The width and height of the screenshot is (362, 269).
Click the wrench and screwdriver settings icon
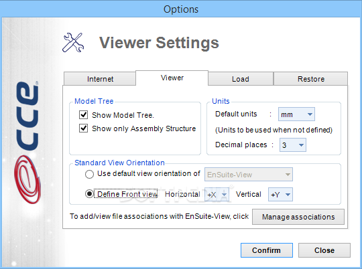point(73,42)
